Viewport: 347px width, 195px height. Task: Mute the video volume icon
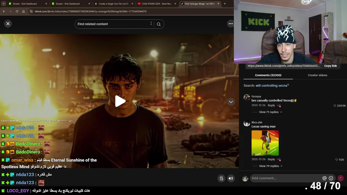231,178
